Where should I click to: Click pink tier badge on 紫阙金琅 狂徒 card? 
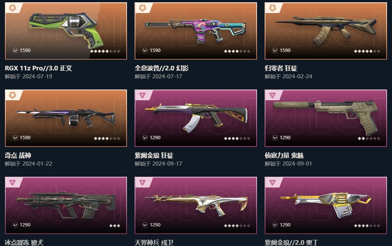pos(143,95)
